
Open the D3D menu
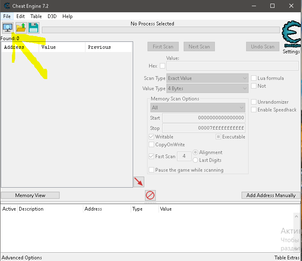[x=52, y=16]
